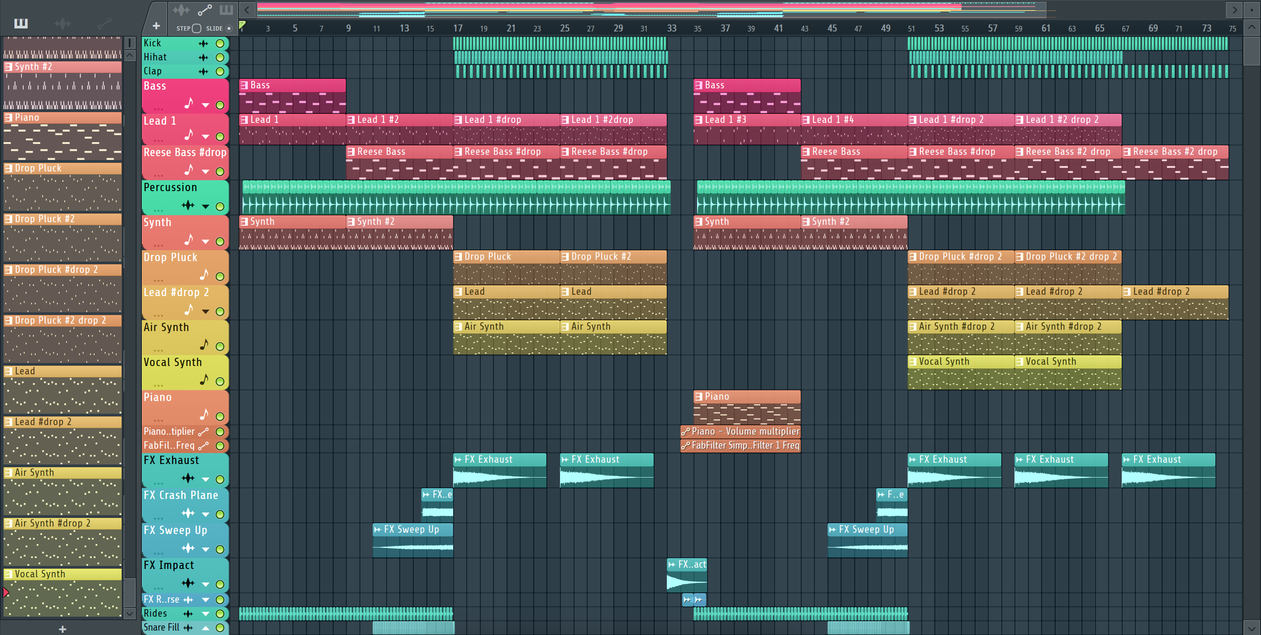Open Bass clip menu at bar 1
This screenshot has width=1261, height=635.
[x=244, y=85]
